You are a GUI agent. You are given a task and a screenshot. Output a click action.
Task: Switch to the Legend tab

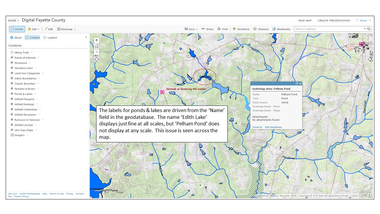point(50,38)
